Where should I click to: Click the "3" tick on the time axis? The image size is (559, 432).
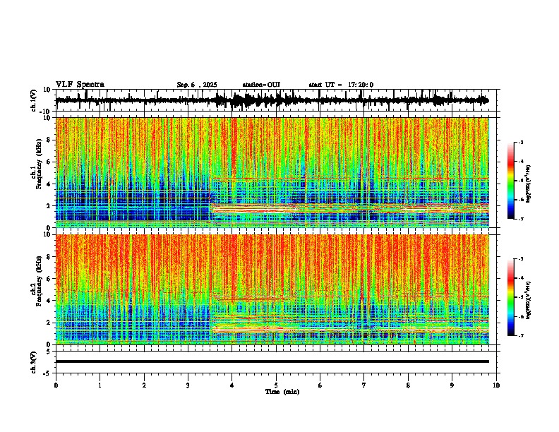(x=188, y=385)
